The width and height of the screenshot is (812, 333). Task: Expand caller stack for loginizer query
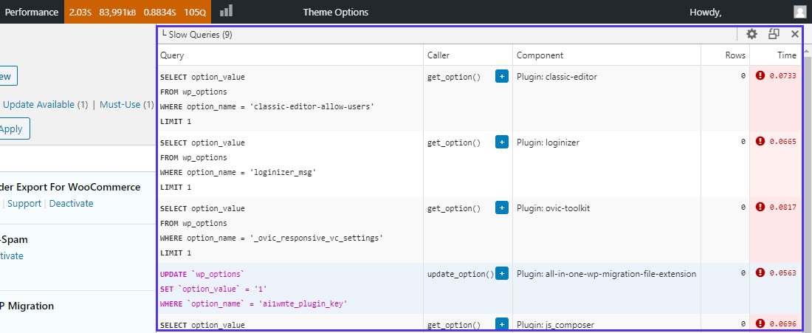click(502, 142)
